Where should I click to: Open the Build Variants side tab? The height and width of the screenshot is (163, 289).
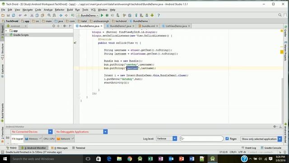click(x=2, y=113)
